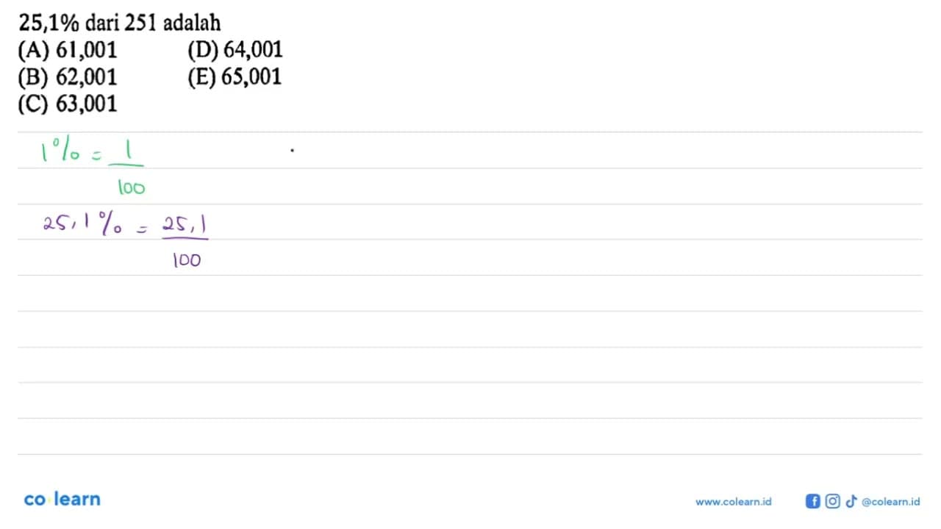941x529 pixels.
Task: Click the purple '100' denominator
Action: click(187, 260)
